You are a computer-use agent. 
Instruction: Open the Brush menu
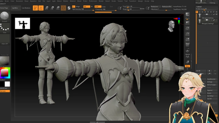(7, 1)
